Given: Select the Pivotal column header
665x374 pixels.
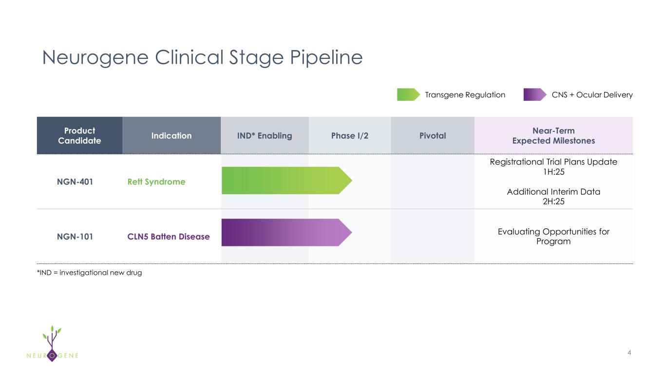Looking at the screenshot, I should click(x=432, y=135).
